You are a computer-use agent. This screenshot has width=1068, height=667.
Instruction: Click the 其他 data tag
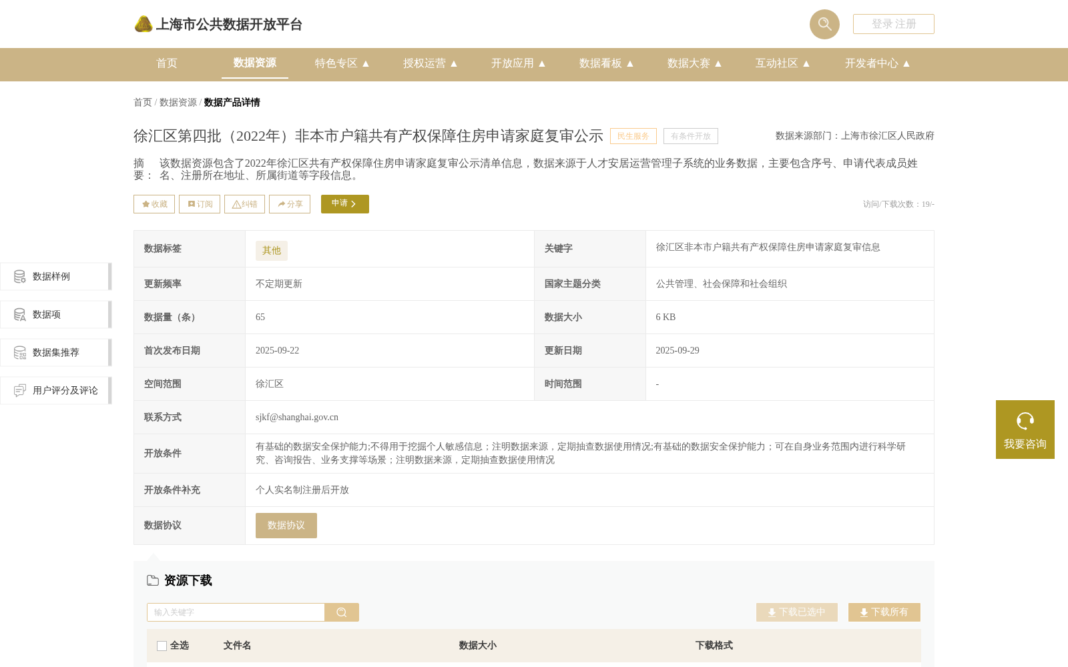click(272, 251)
